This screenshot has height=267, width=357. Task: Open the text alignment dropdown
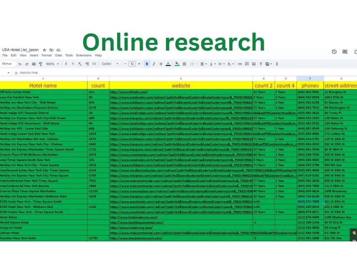205,64
